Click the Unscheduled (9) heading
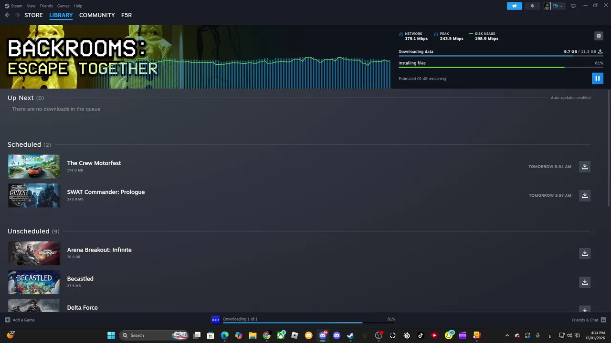Image resolution: width=611 pixels, height=343 pixels. (33, 231)
